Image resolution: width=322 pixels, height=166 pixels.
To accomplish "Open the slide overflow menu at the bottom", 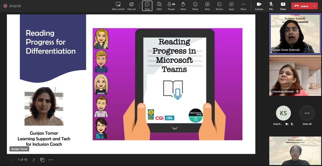I will (51, 159).
